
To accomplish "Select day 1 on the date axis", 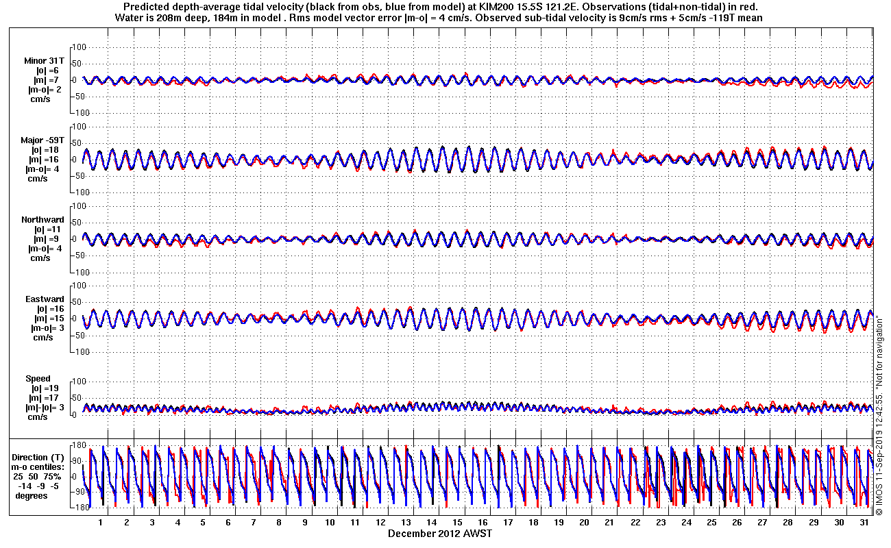I will pos(101,522).
